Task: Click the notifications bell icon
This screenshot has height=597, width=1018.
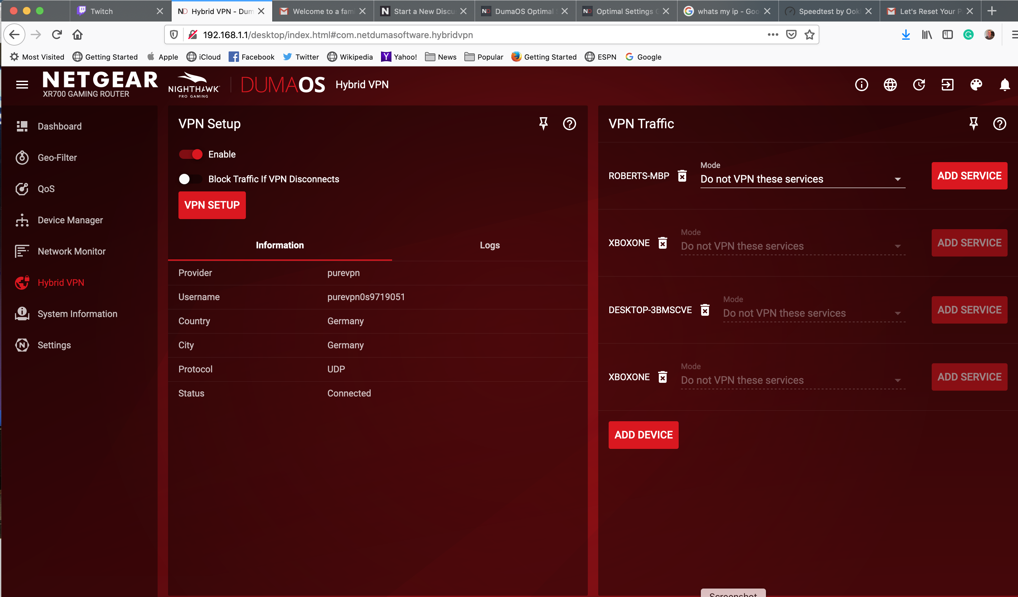Action: (x=1005, y=84)
